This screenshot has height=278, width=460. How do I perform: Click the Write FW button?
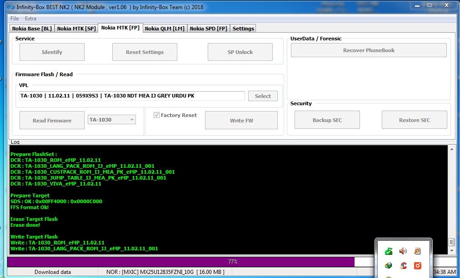[x=241, y=120]
